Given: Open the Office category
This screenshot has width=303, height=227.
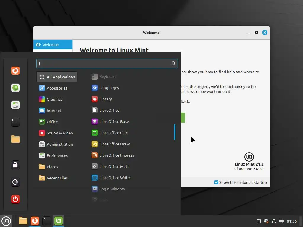Looking at the screenshot, I should pos(57,122).
